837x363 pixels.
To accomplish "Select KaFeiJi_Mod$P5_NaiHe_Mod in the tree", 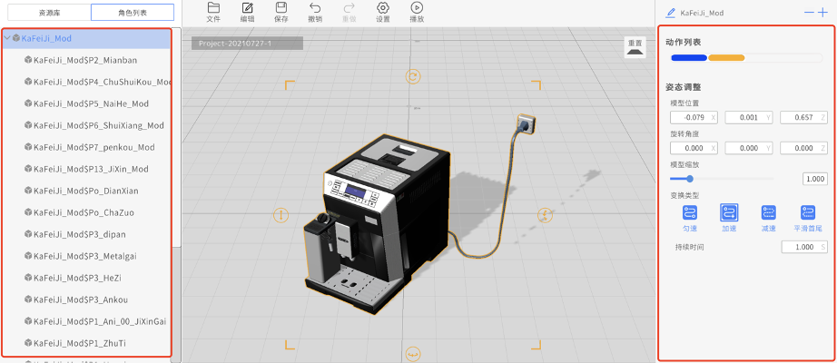I will (x=86, y=103).
